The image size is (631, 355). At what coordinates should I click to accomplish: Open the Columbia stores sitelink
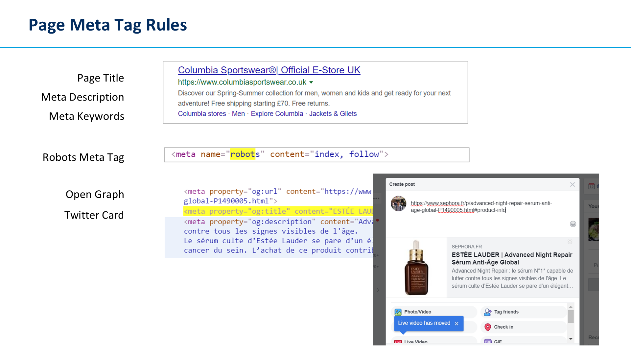(x=202, y=114)
